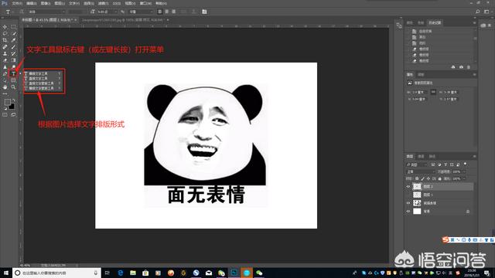Hide the 熊猫表情 layer eye icon
Viewport: 495px width, 278px height.
408,203
